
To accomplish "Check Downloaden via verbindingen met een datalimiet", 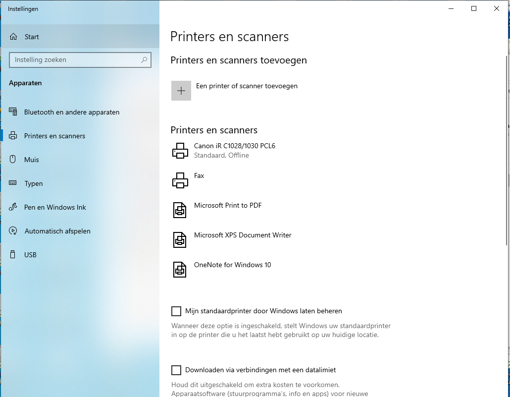I will point(176,370).
